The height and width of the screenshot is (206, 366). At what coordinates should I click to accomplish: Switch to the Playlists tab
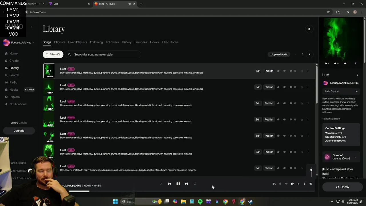(x=60, y=42)
